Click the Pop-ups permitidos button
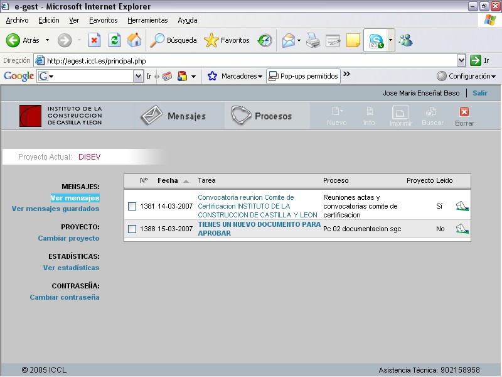The height and width of the screenshot is (377, 502). [303, 76]
